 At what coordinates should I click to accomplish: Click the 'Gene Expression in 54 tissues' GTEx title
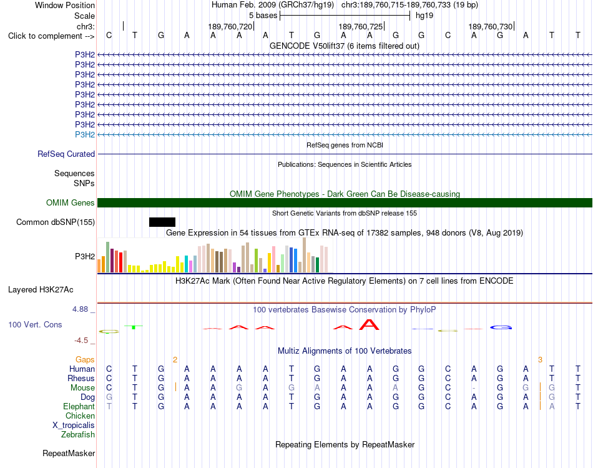click(x=345, y=233)
